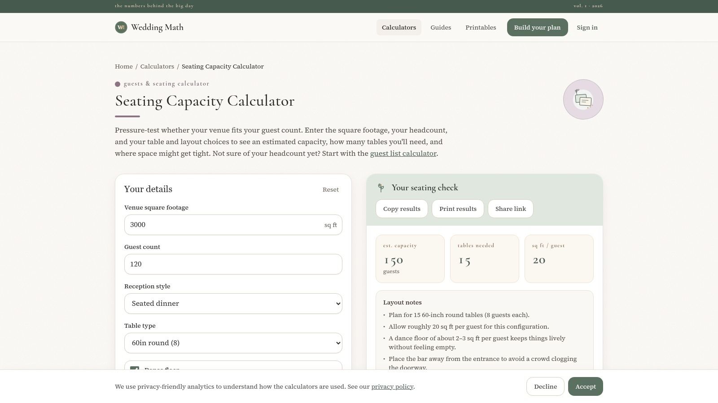
Task: Click the 'vol. 1 · 2026' text
Action: [588, 6]
